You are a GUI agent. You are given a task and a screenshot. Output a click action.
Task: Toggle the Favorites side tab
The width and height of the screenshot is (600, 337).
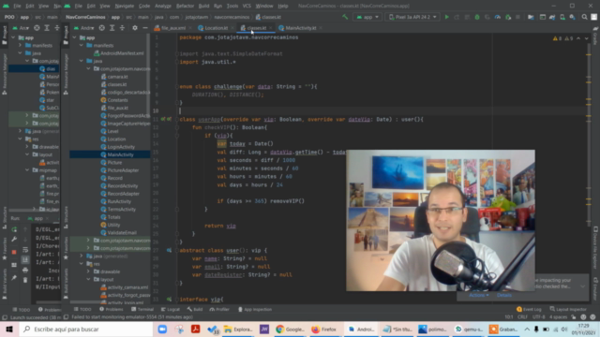66,248
